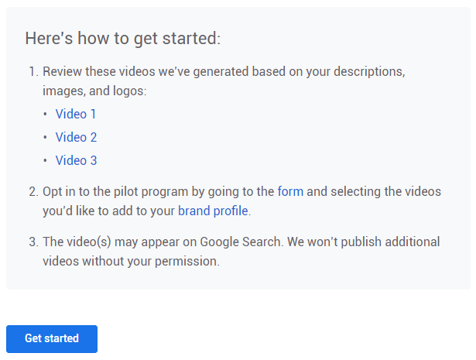The height and width of the screenshot is (360, 476).
Task: Open the Video 1 link
Action: [76, 114]
